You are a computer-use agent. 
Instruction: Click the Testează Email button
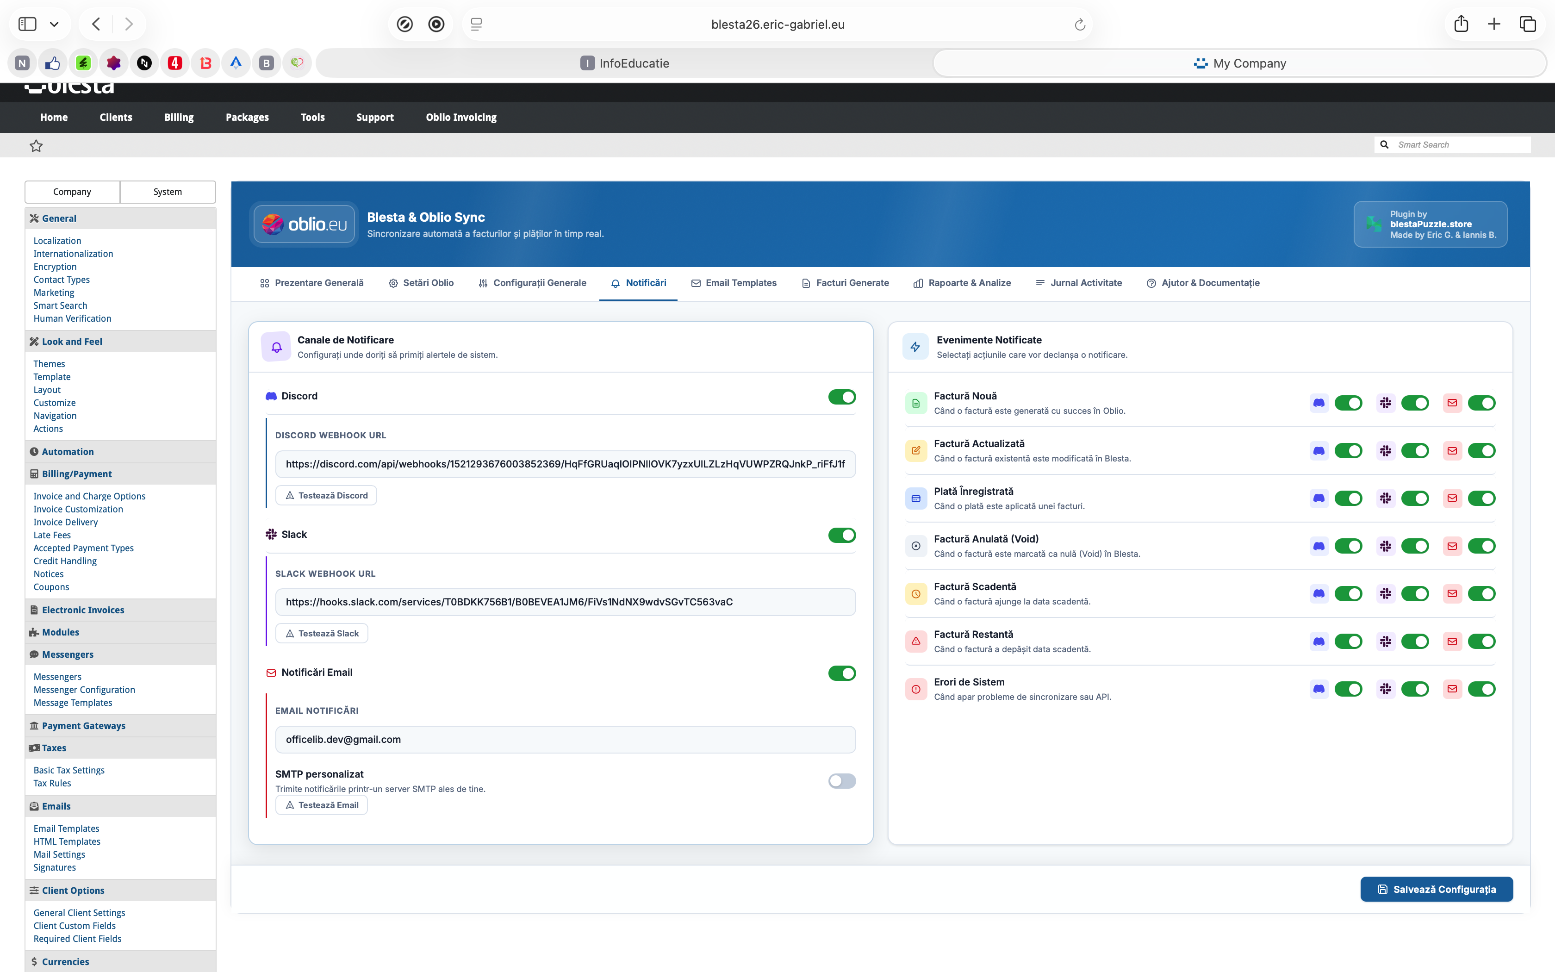pyautogui.click(x=322, y=805)
